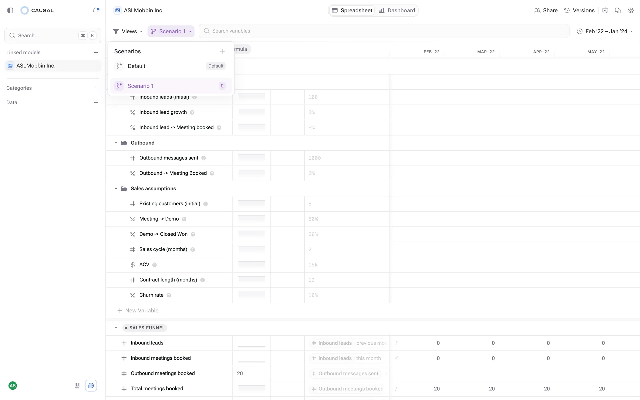Open the help chat icon at bottom

click(91, 386)
